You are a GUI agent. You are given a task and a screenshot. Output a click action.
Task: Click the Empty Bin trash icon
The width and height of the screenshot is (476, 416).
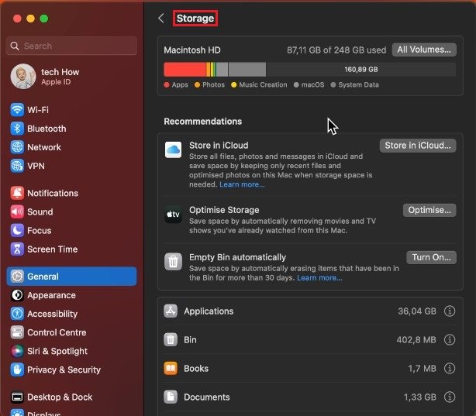click(x=174, y=262)
